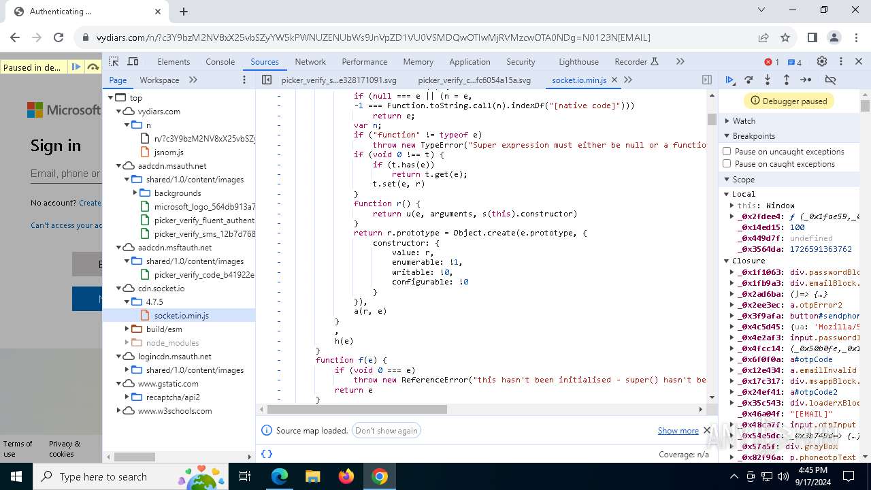Switch to the Elements panel

tap(174, 61)
